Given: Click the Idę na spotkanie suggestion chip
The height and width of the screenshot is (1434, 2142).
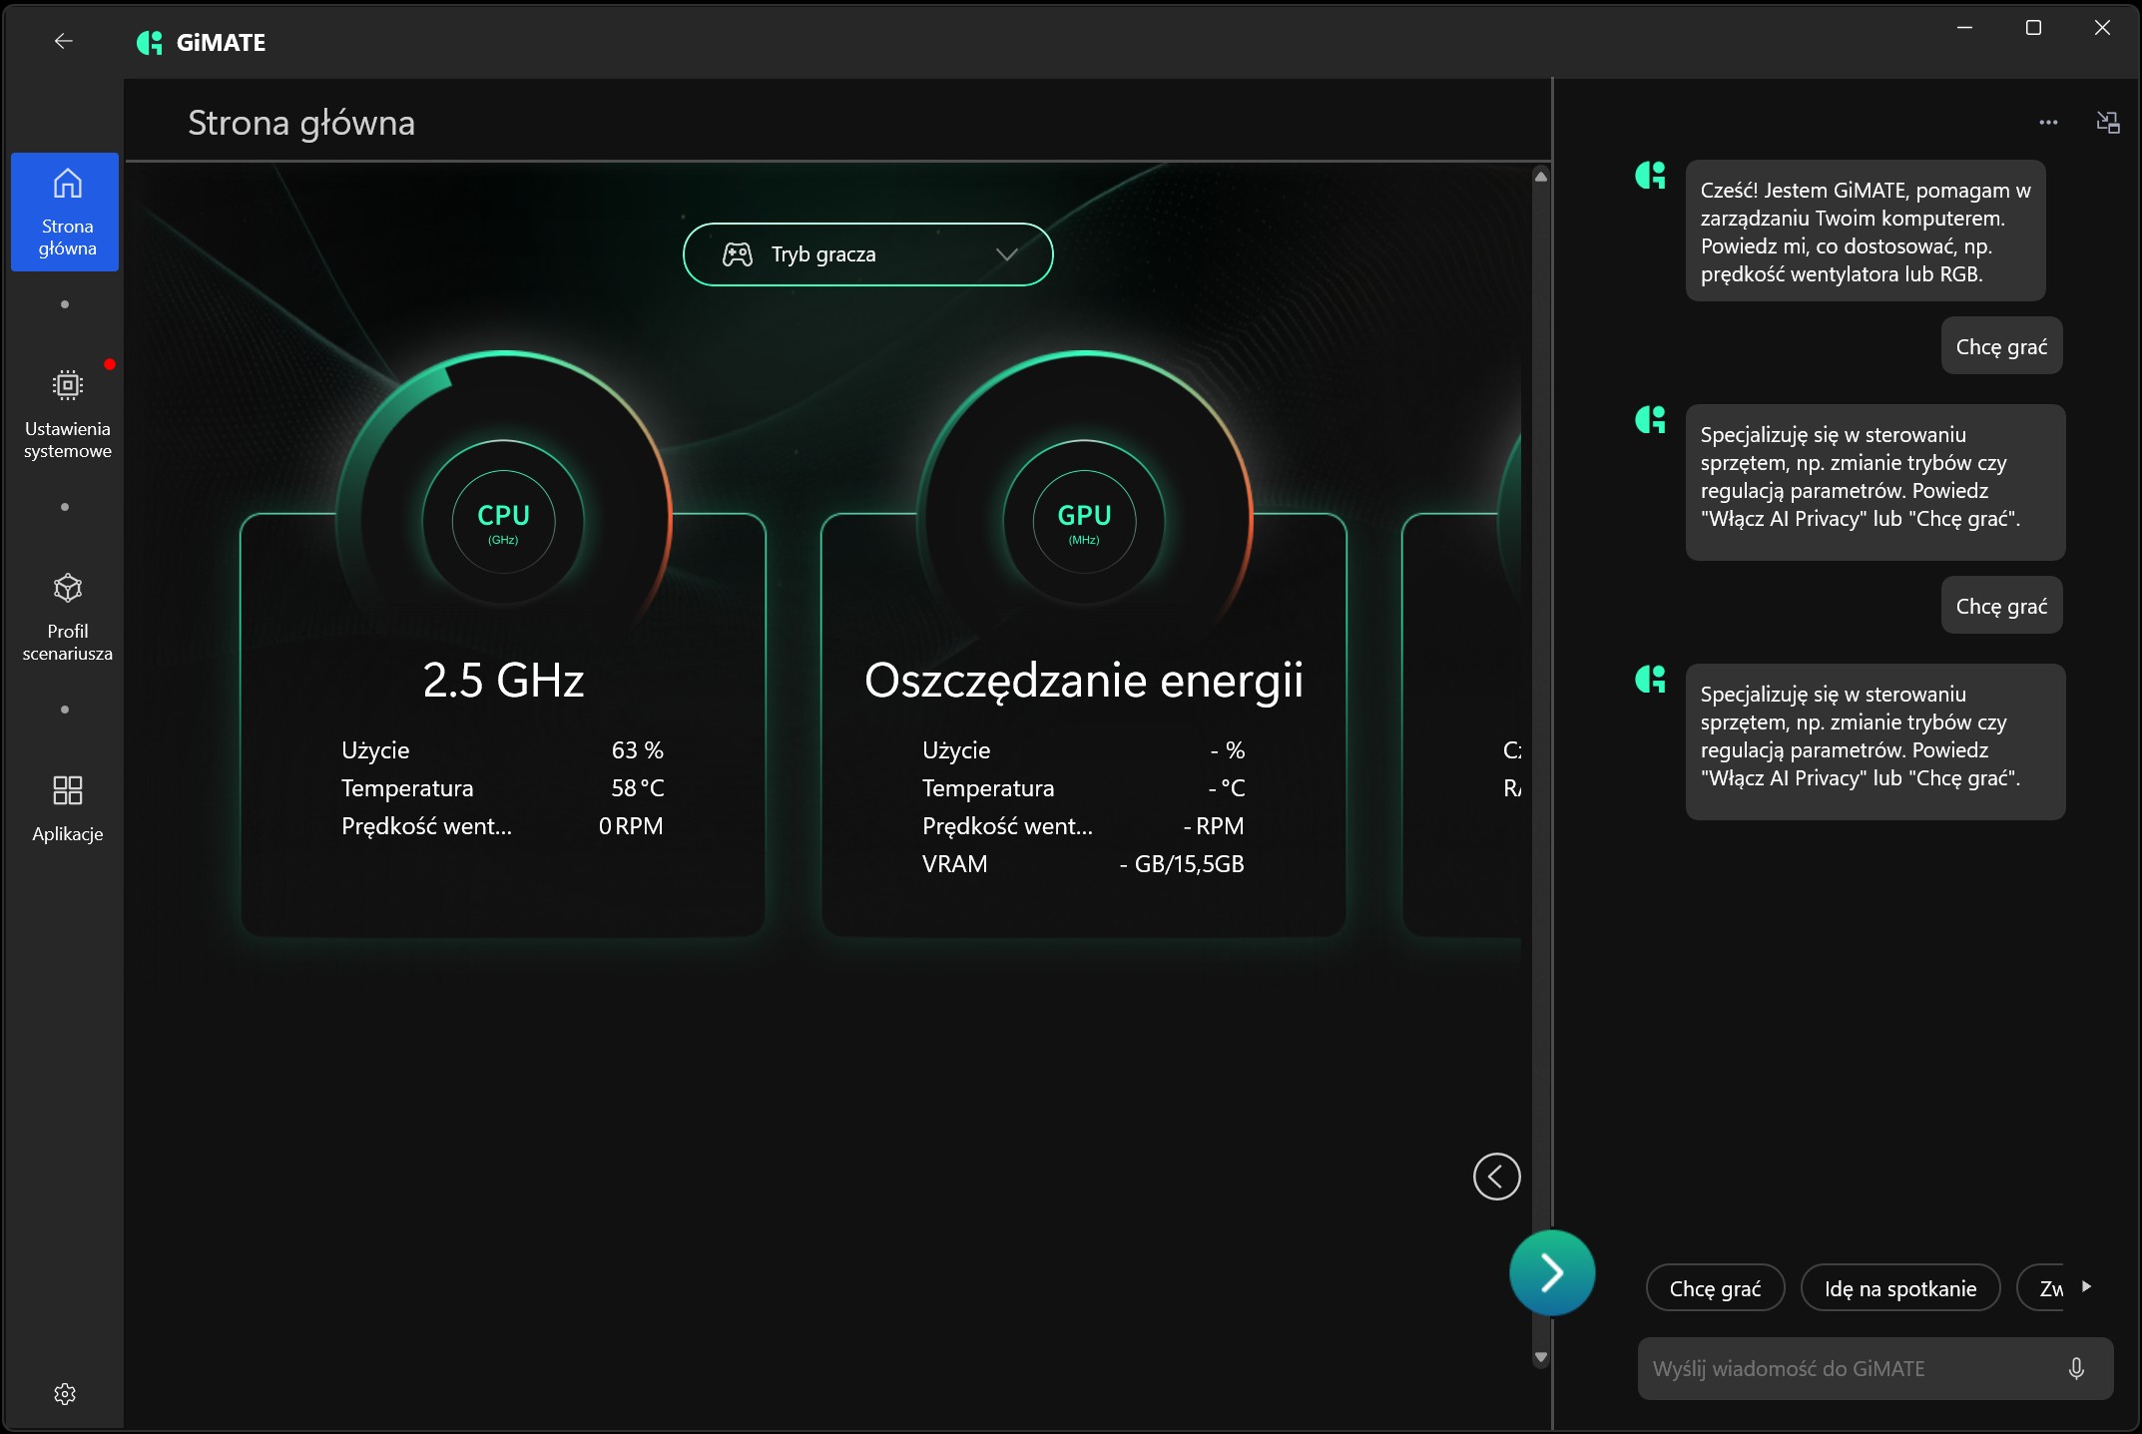Looking at the screenshot, I should click(x=1899, y=1288).
